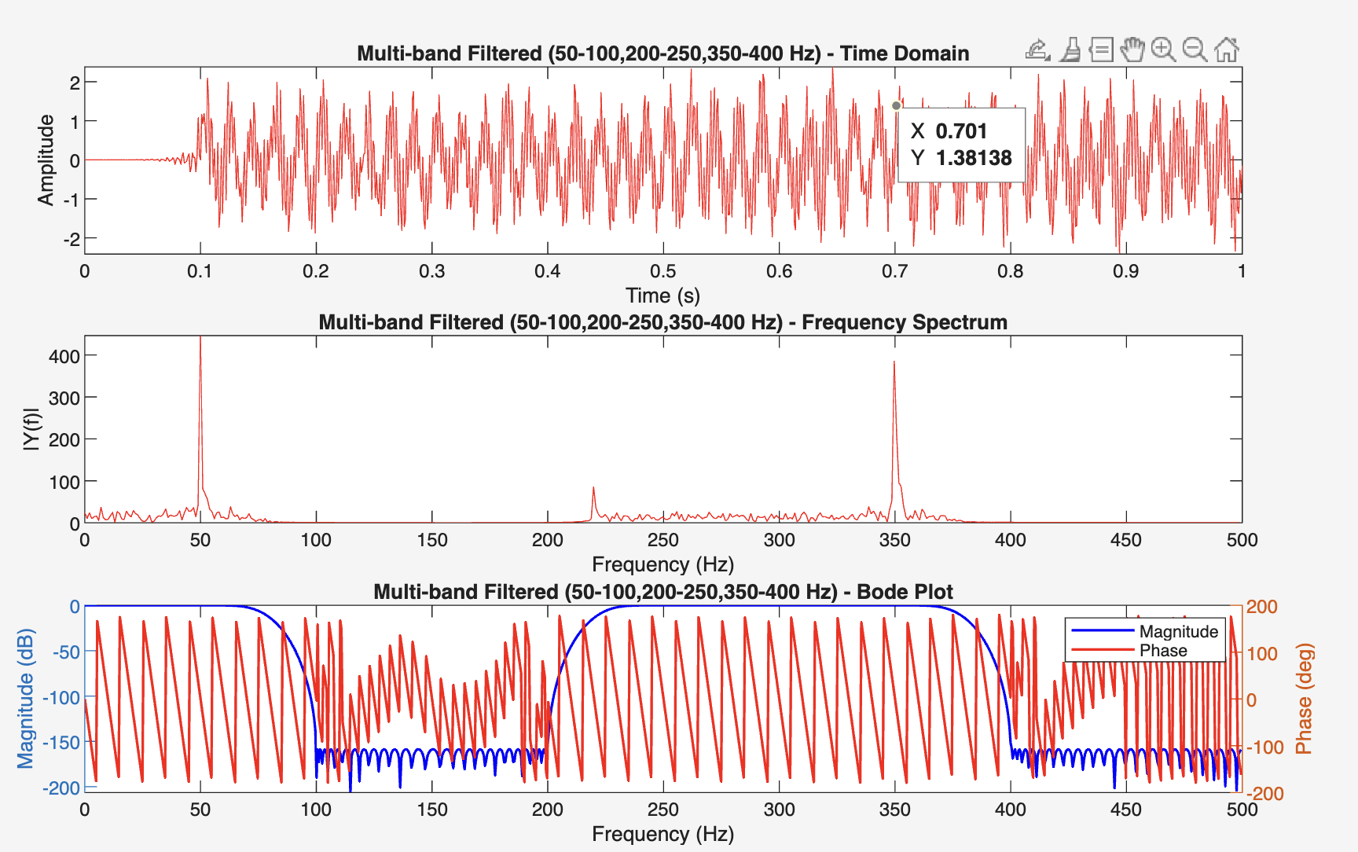Viewport: 1358px width, 852px height.
Task: Select the Bode Plot title text
Action: (662, 592)
